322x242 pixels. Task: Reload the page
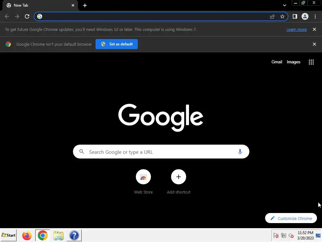click(x=27, y=16)
